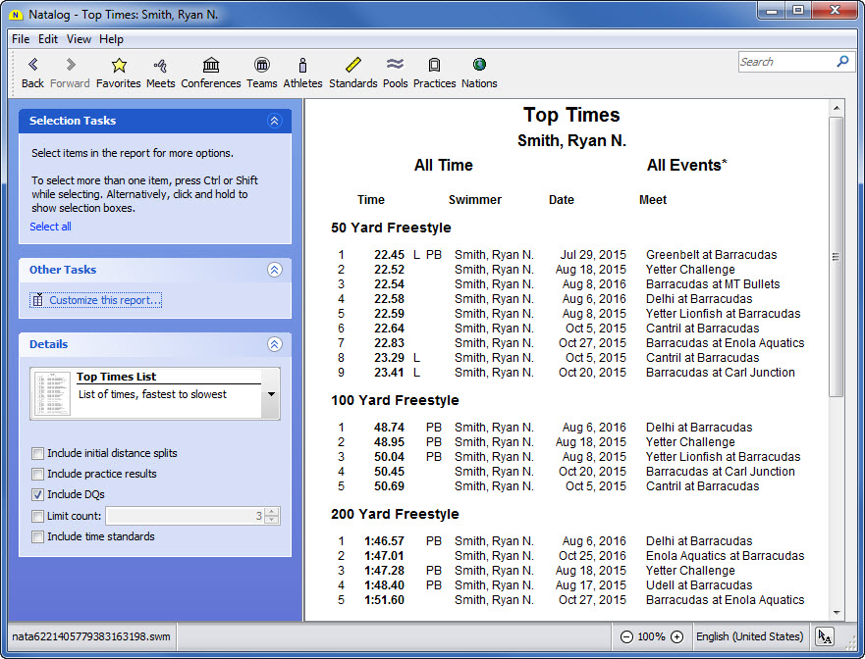Click the zoom in plus button

(676, 636)
